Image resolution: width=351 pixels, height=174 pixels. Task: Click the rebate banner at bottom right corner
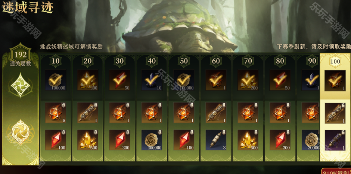pos(336,171)
